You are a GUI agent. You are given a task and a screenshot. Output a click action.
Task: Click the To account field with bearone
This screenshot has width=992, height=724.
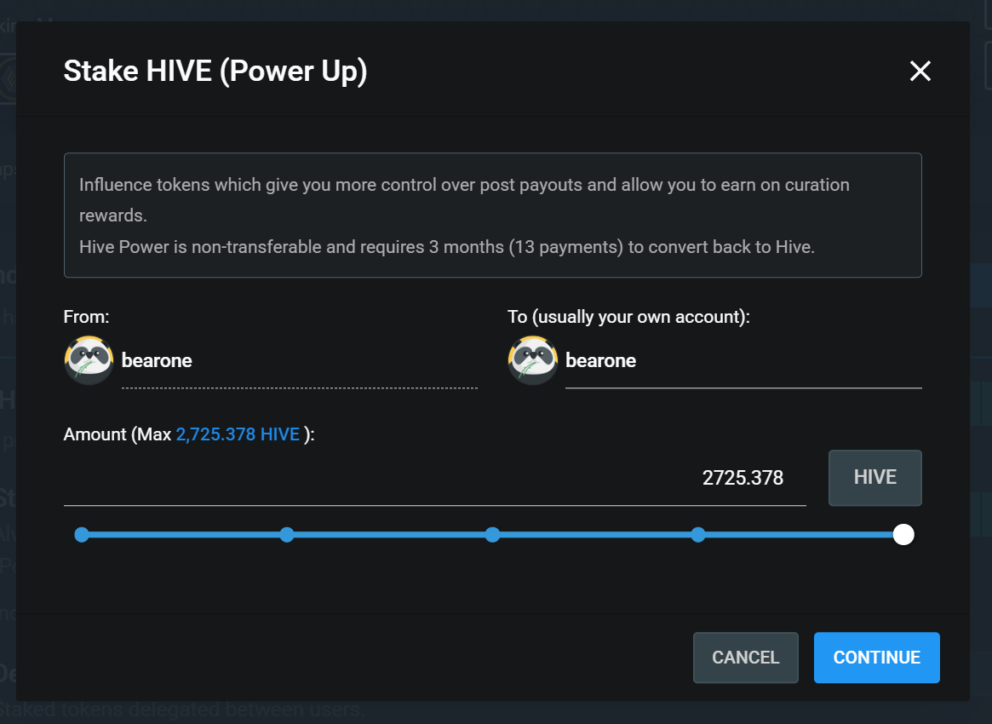(x=743, y=361)
